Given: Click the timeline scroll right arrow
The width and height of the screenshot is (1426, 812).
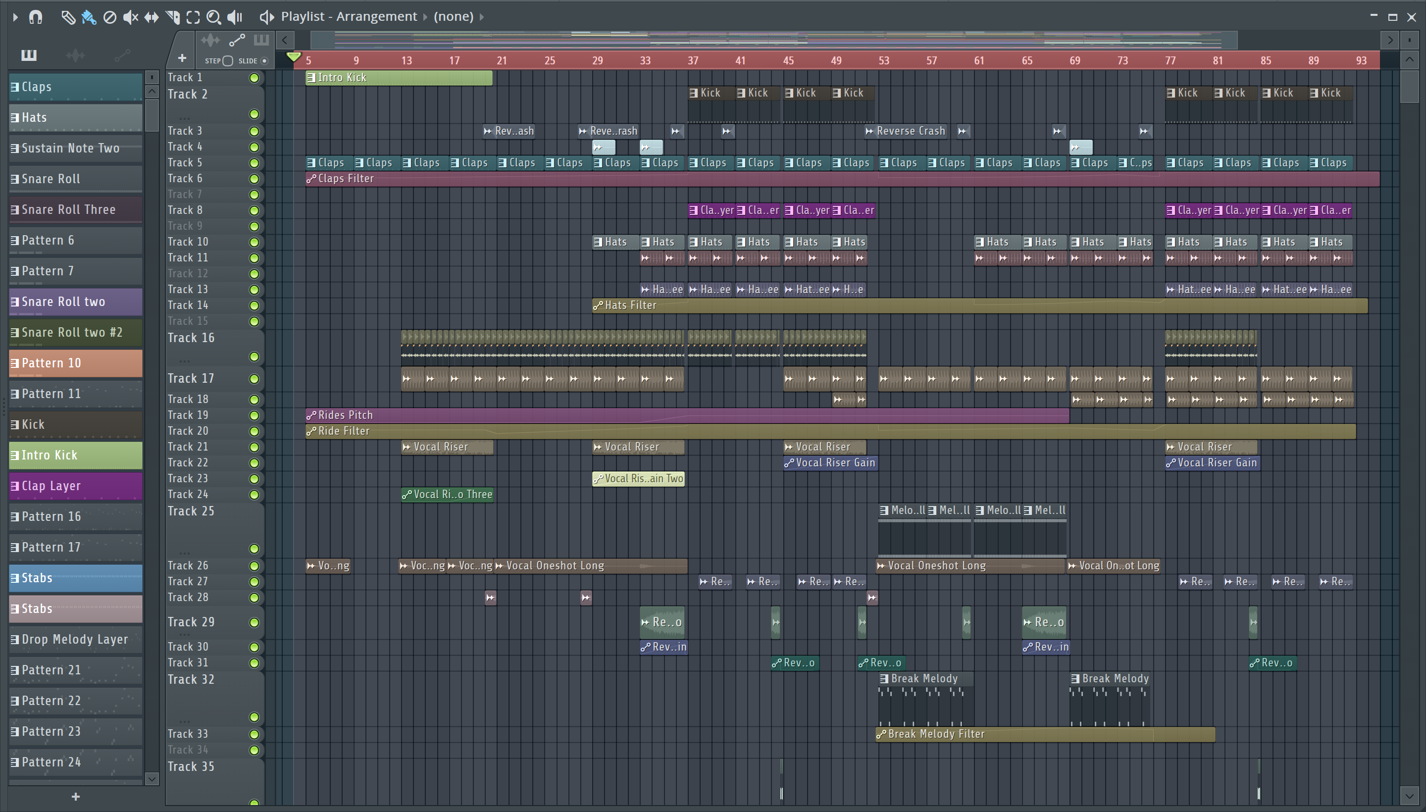Looking at the screenshot, I should pyautogui.click(x=1390, y=40).
